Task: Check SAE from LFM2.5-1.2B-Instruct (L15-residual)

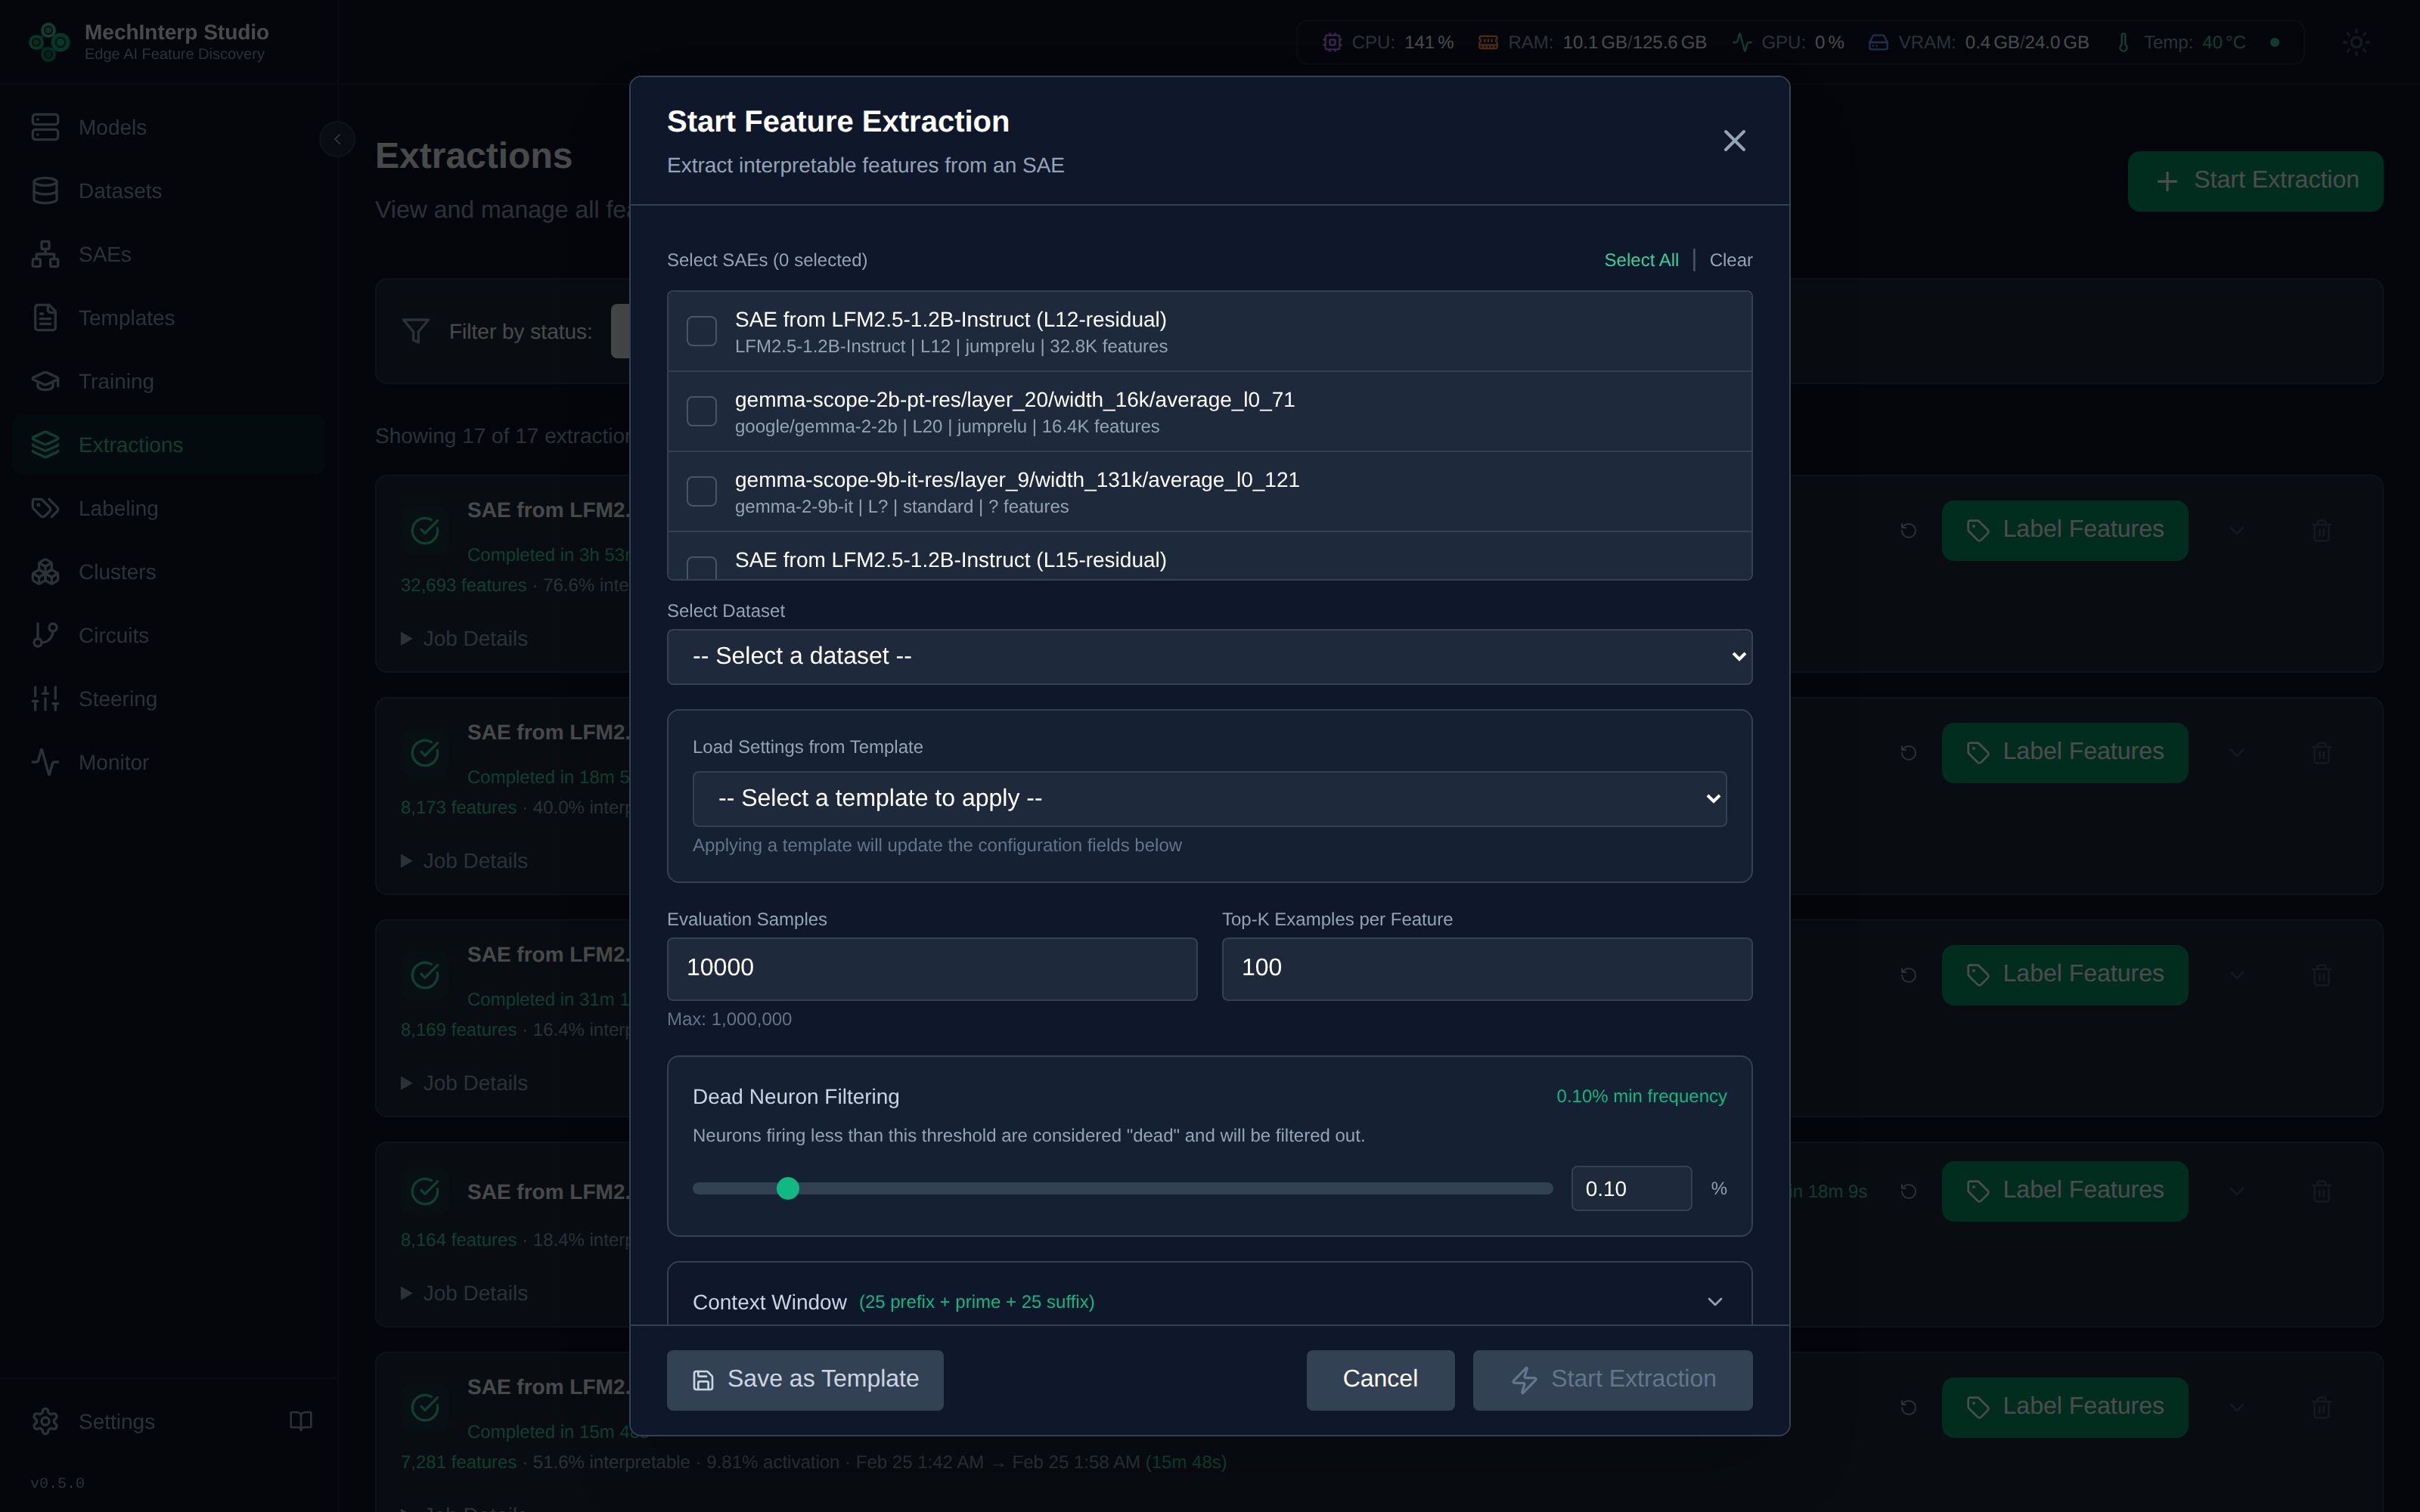Action: [702, 567]
